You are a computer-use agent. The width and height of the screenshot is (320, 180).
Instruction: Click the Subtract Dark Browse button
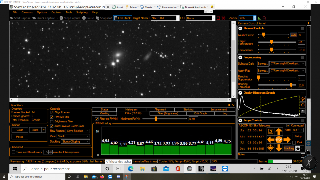coord(263,64)
